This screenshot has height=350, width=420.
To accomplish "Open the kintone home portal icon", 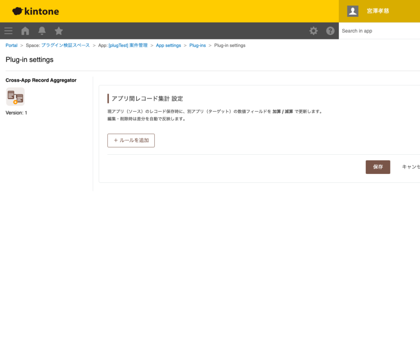I will coord(25,30).
